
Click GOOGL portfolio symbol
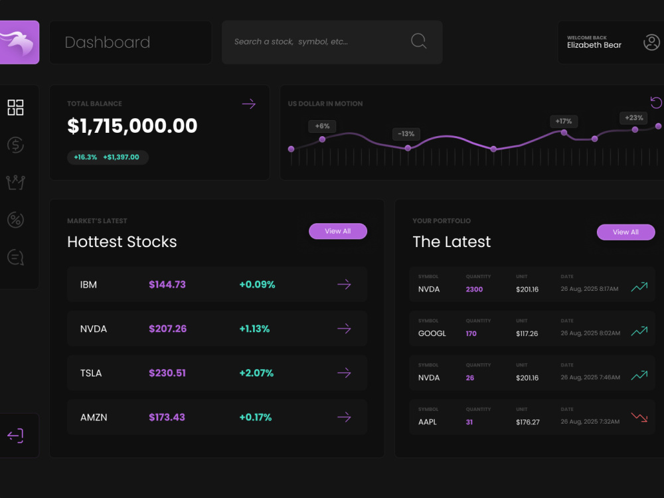[x=432, y=333]
